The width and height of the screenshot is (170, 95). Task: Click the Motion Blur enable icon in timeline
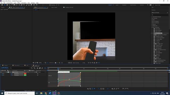[x=42, y=68]
